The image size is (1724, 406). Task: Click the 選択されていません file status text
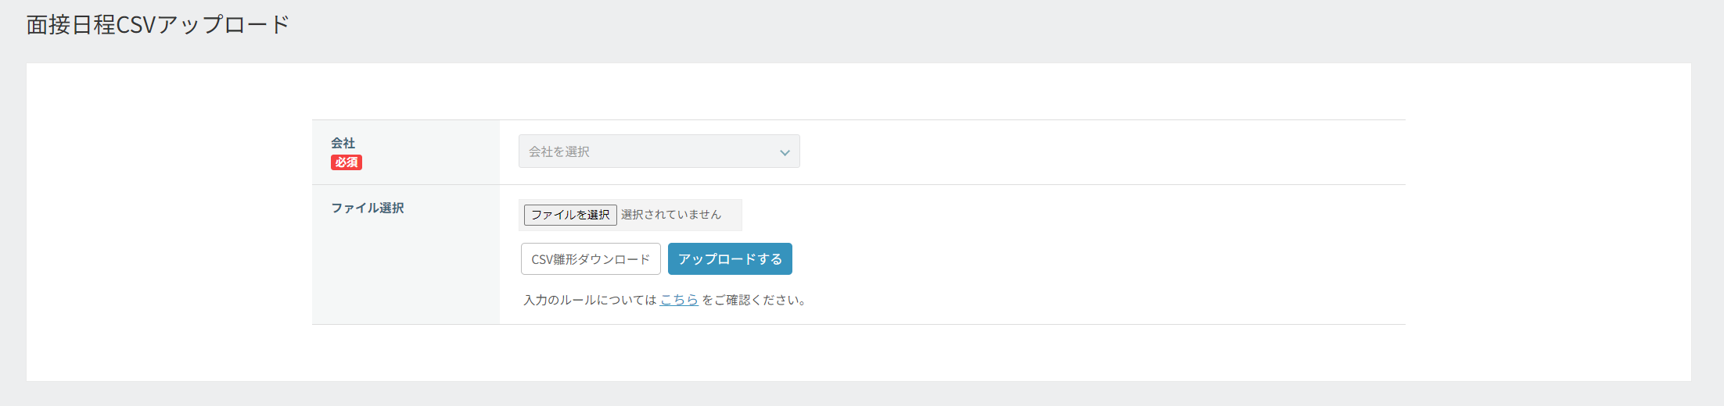(x=671, y=215)
